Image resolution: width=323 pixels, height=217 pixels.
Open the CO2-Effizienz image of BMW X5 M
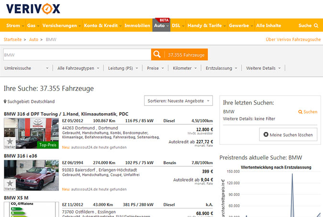click(31, 209)
